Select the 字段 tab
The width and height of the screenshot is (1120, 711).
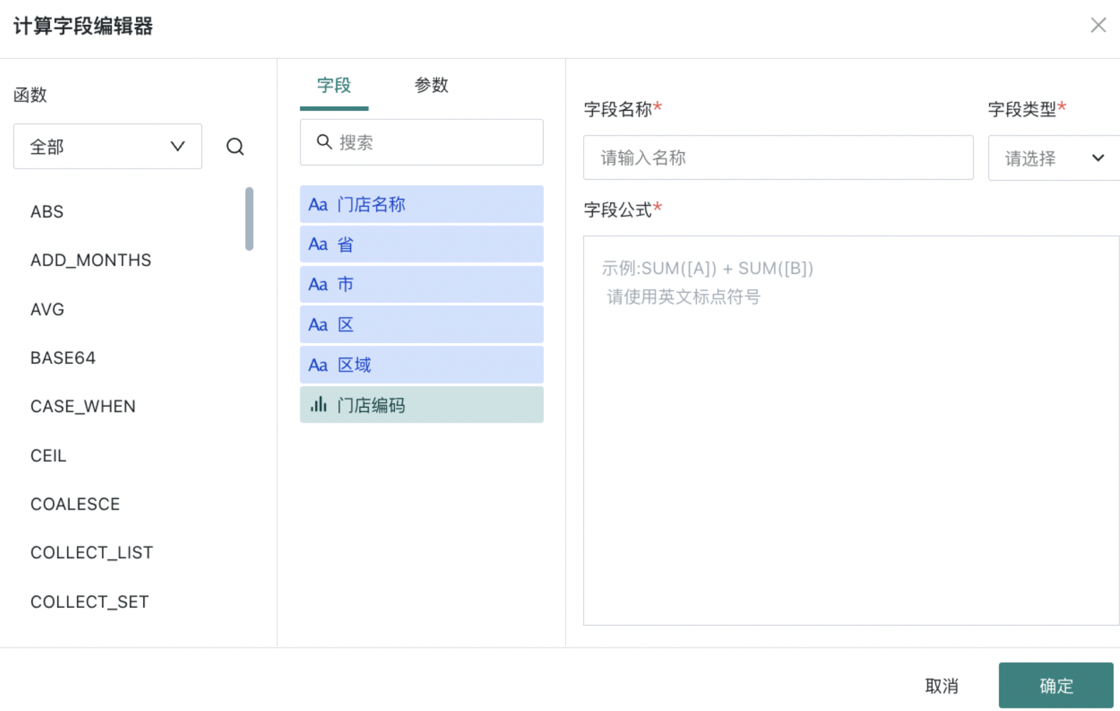point(334,85)
